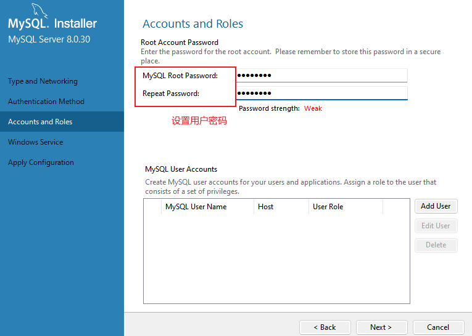
Task: Click the Password strength label
Action: click(269, 108)
